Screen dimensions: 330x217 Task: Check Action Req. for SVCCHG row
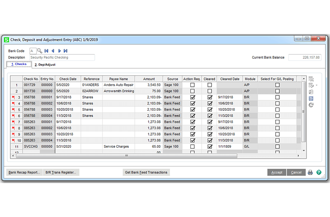[x=193, y=146]
